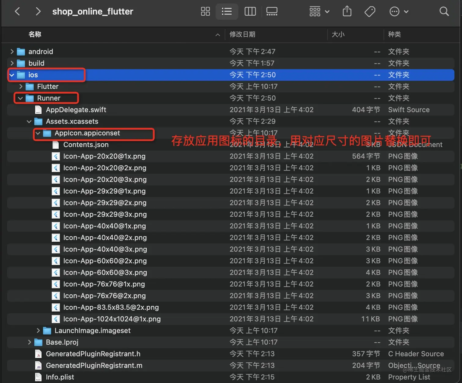
Task: Select the Icon-App-83.5x83.5@2x.png row
Action: click(x=231, y=307)
